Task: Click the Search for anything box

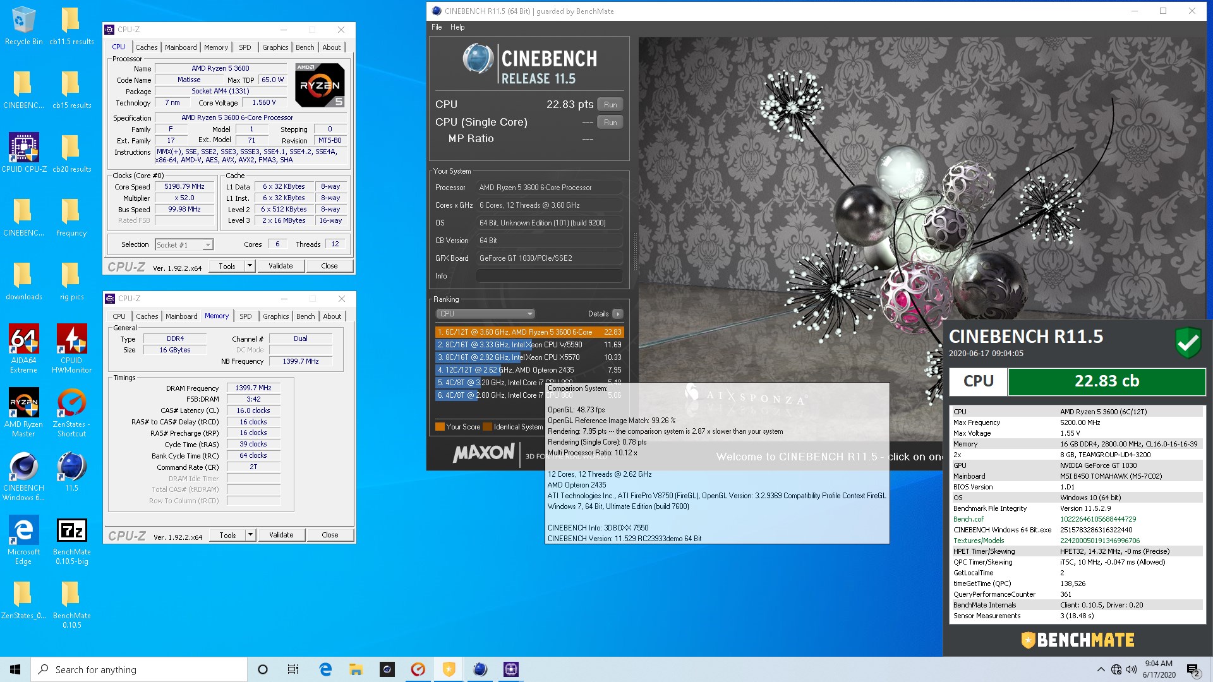Action: coord(139,669)
